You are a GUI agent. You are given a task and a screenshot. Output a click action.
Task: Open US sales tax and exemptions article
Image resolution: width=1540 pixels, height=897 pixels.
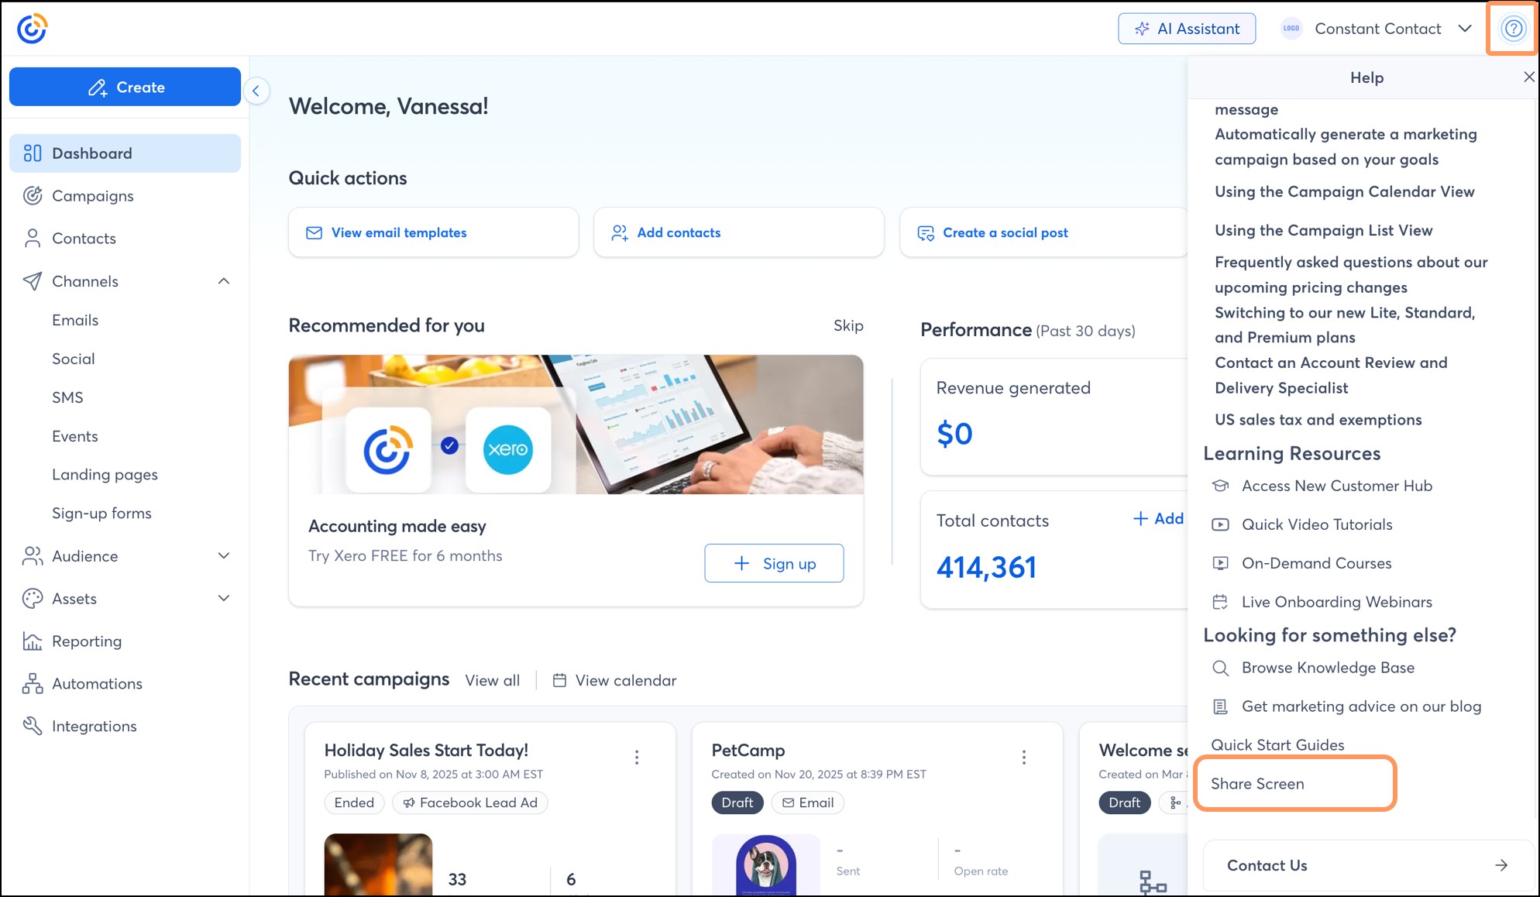(x=1318, y=420)
